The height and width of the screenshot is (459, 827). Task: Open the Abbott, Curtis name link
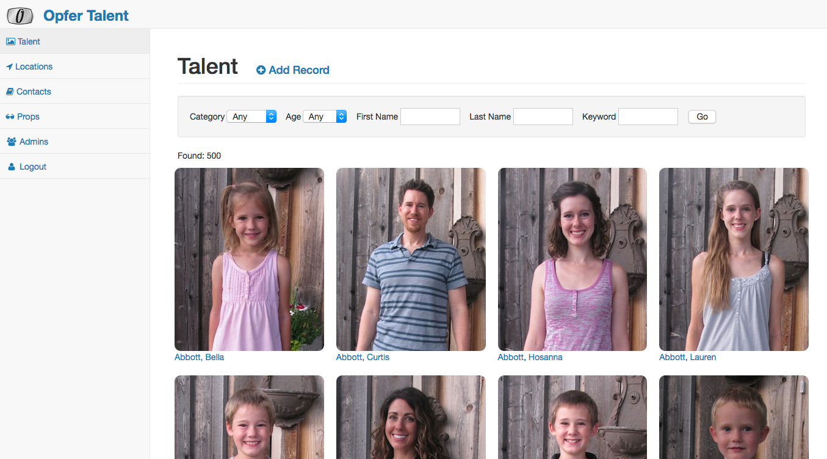tap(363, 357)
